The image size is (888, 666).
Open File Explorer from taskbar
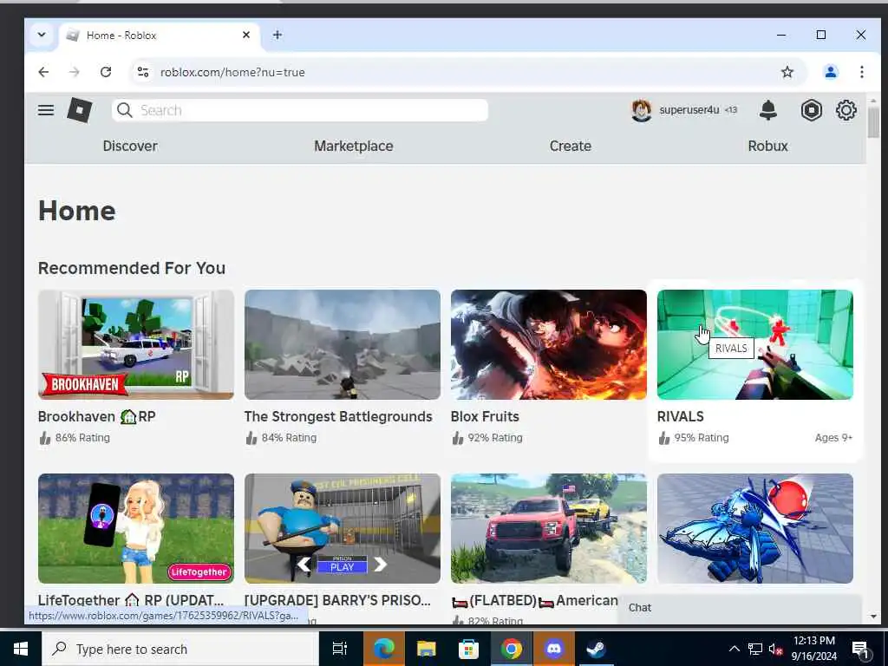pos(426,649)
